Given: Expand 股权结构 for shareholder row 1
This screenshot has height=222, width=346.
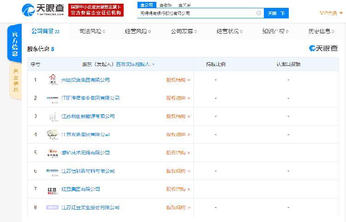Looking at the screenshot, I should click(178, 80).
